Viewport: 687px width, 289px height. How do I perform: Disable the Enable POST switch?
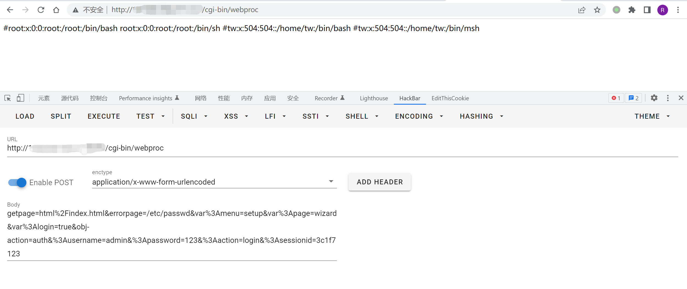coord(17,182)
